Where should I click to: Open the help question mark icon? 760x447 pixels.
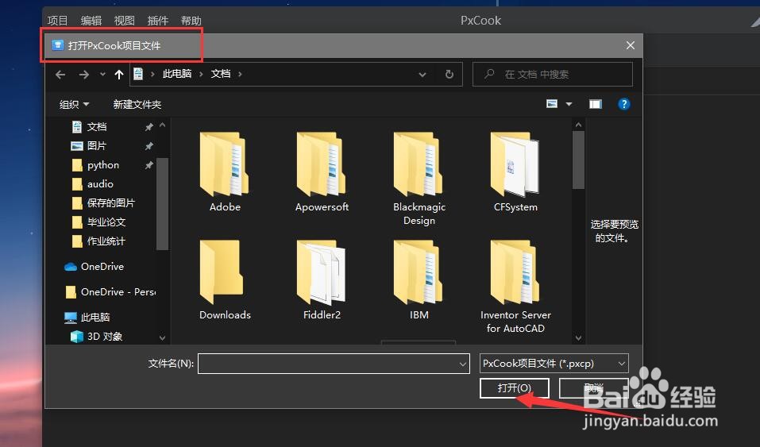pyautogui.click(x=623, y=104)
